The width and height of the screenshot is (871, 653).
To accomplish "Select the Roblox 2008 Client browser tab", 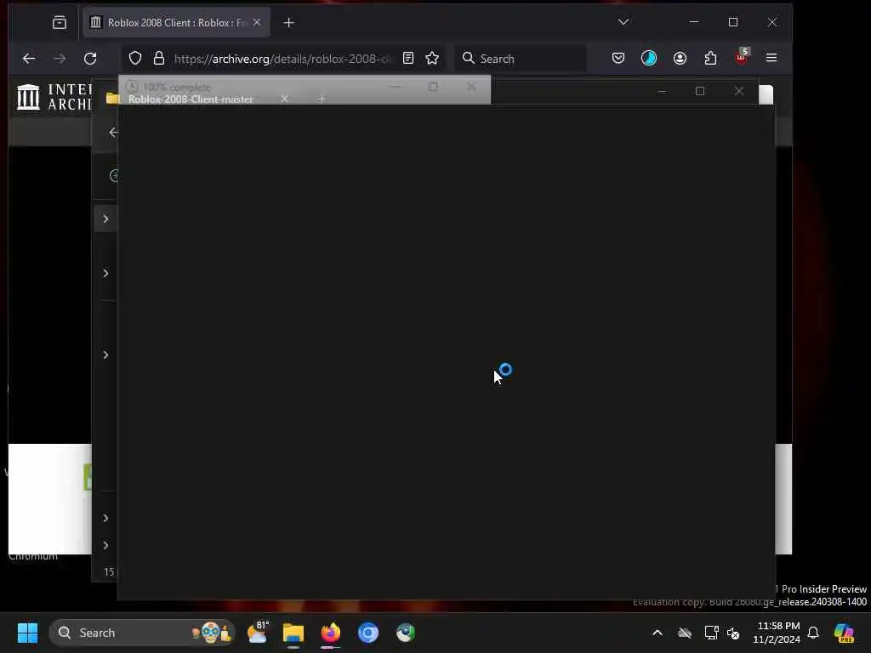I will click(x=177, y=22).
